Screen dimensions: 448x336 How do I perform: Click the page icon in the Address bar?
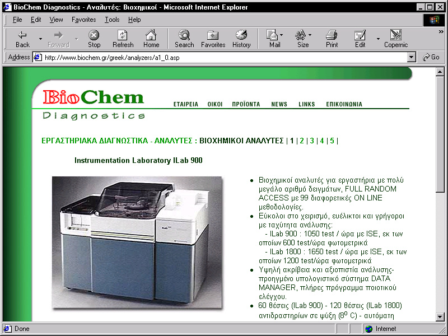pyautogui.click(x=38, y=58)
